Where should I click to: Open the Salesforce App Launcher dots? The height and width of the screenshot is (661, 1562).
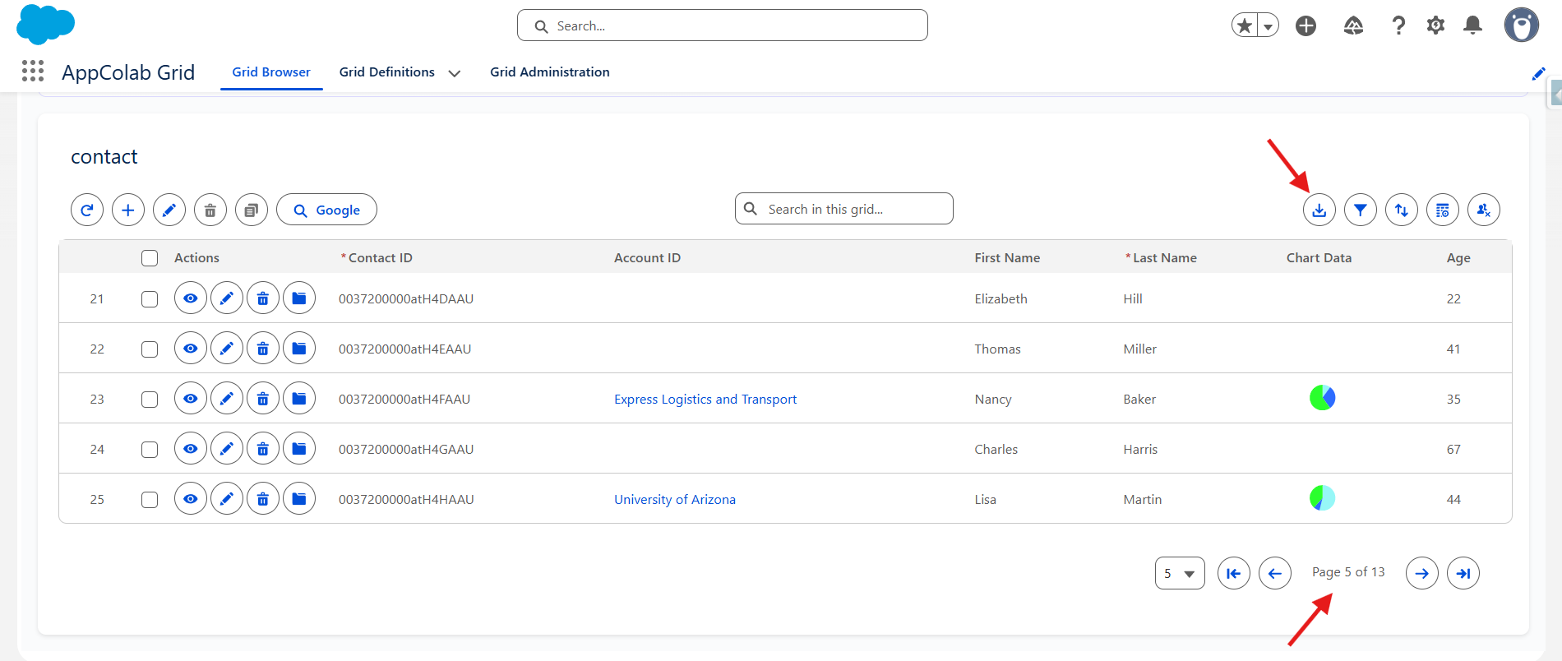coord(33,72)
